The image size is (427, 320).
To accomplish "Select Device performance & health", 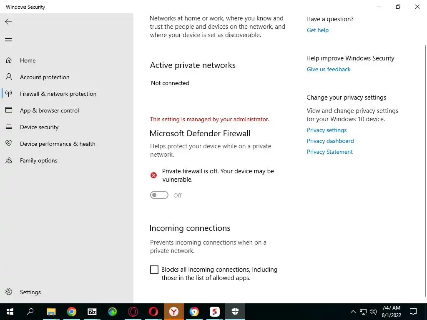I will coord(58,144).
